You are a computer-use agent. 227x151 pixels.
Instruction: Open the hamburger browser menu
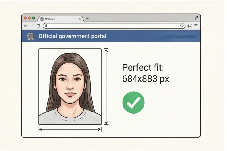196,26
